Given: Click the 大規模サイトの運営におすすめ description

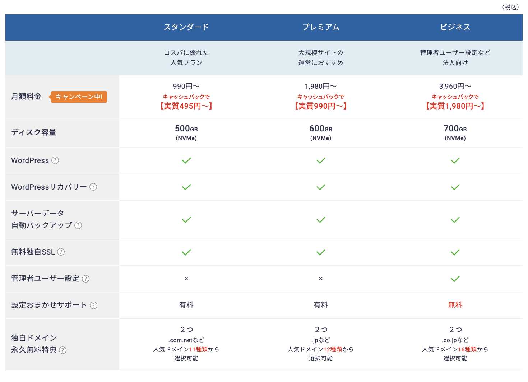Looking at the screenshot, I should click(x=321, y=58).
